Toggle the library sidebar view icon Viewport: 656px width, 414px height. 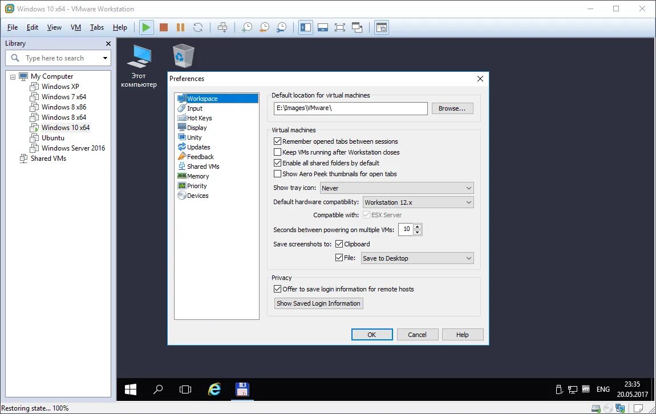coord(306,27)
